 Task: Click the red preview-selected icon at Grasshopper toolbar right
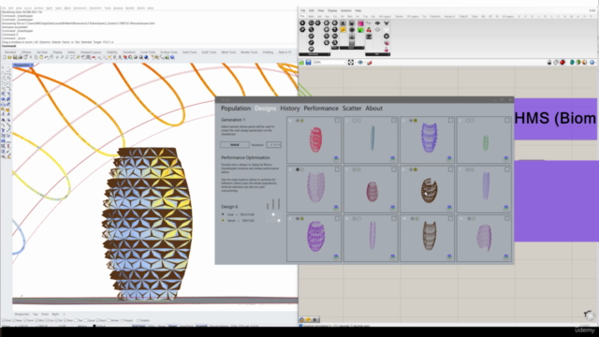(x=562, y=63)
